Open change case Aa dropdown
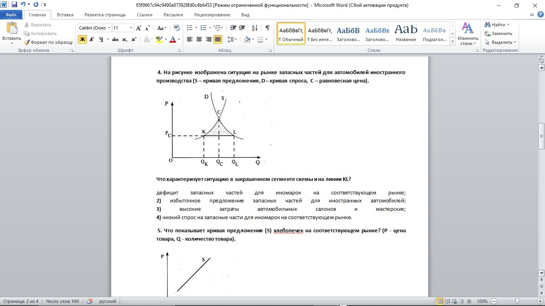 point(162,28)
